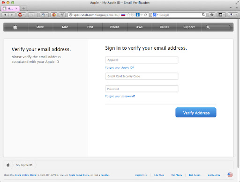The image size is (240, 182).
Task: Go back with the browser back arrow
Action: 5,15
